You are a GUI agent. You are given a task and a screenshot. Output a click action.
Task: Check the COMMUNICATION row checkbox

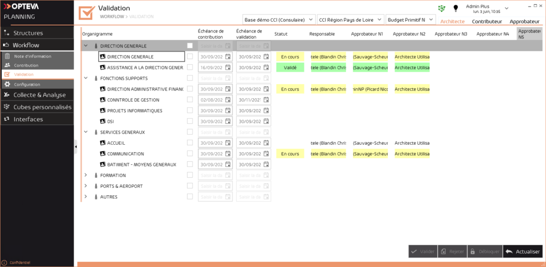pyautogui.click(x=190, y=154)
